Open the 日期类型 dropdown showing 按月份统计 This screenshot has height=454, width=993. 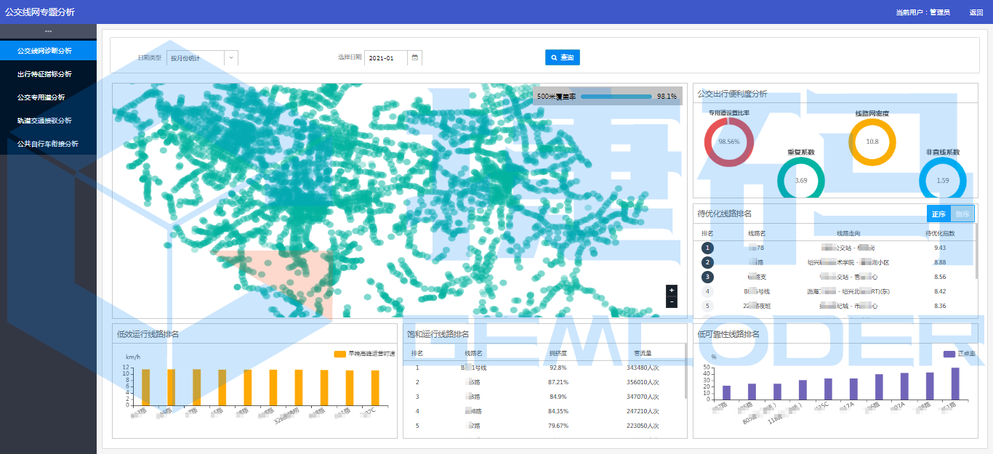tap(202, 58)
